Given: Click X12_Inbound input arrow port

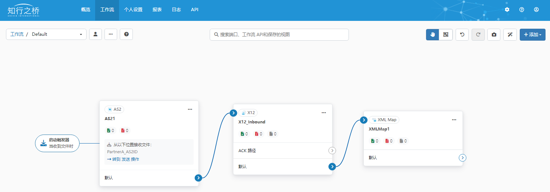Looking at the screenshot, I should pos(234,113).
